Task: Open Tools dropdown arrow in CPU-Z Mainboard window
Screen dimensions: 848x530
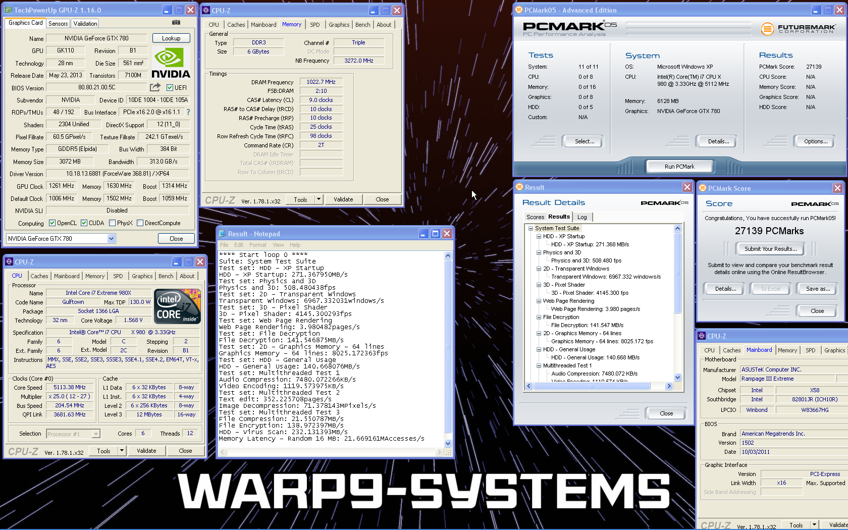Action: click(814, 525)
